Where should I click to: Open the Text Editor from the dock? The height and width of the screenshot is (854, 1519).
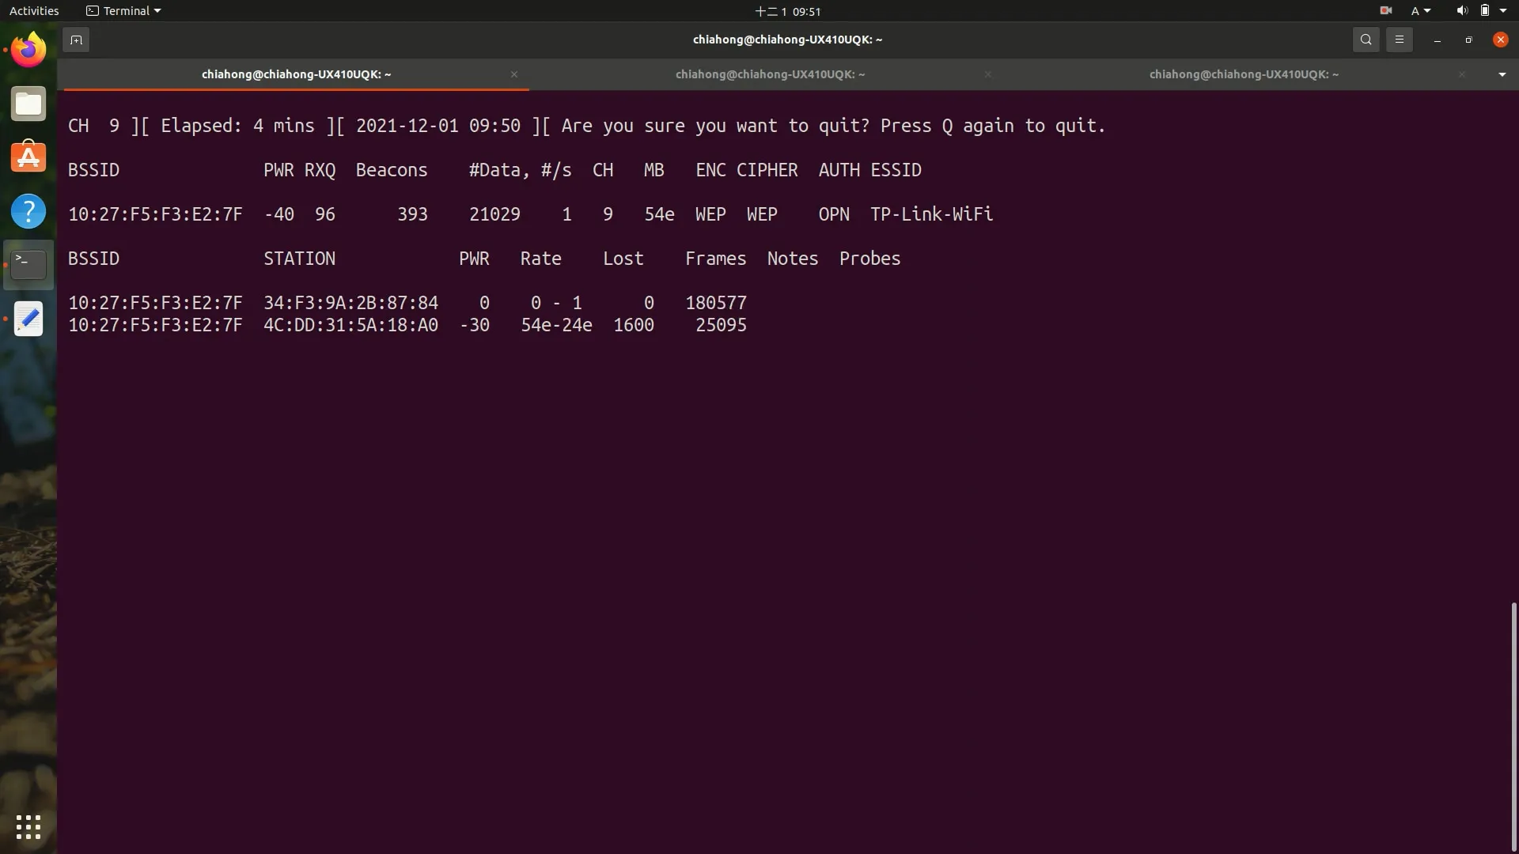click(x=28, y=319)
